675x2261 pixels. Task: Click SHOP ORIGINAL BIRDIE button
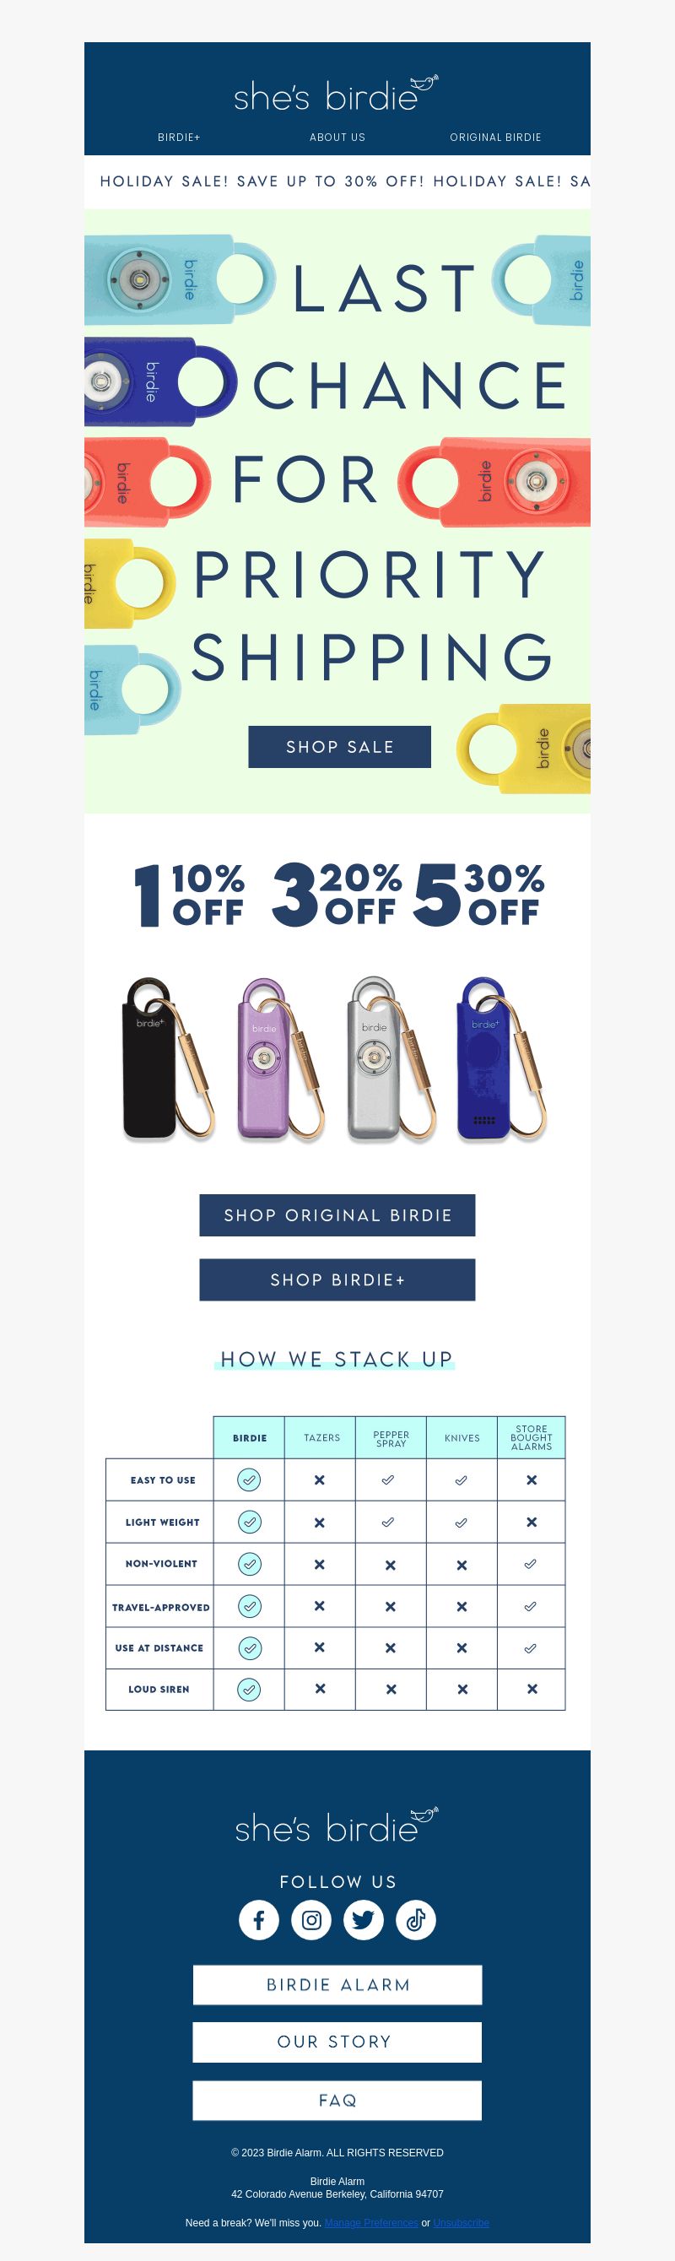tap(337, 1215)
